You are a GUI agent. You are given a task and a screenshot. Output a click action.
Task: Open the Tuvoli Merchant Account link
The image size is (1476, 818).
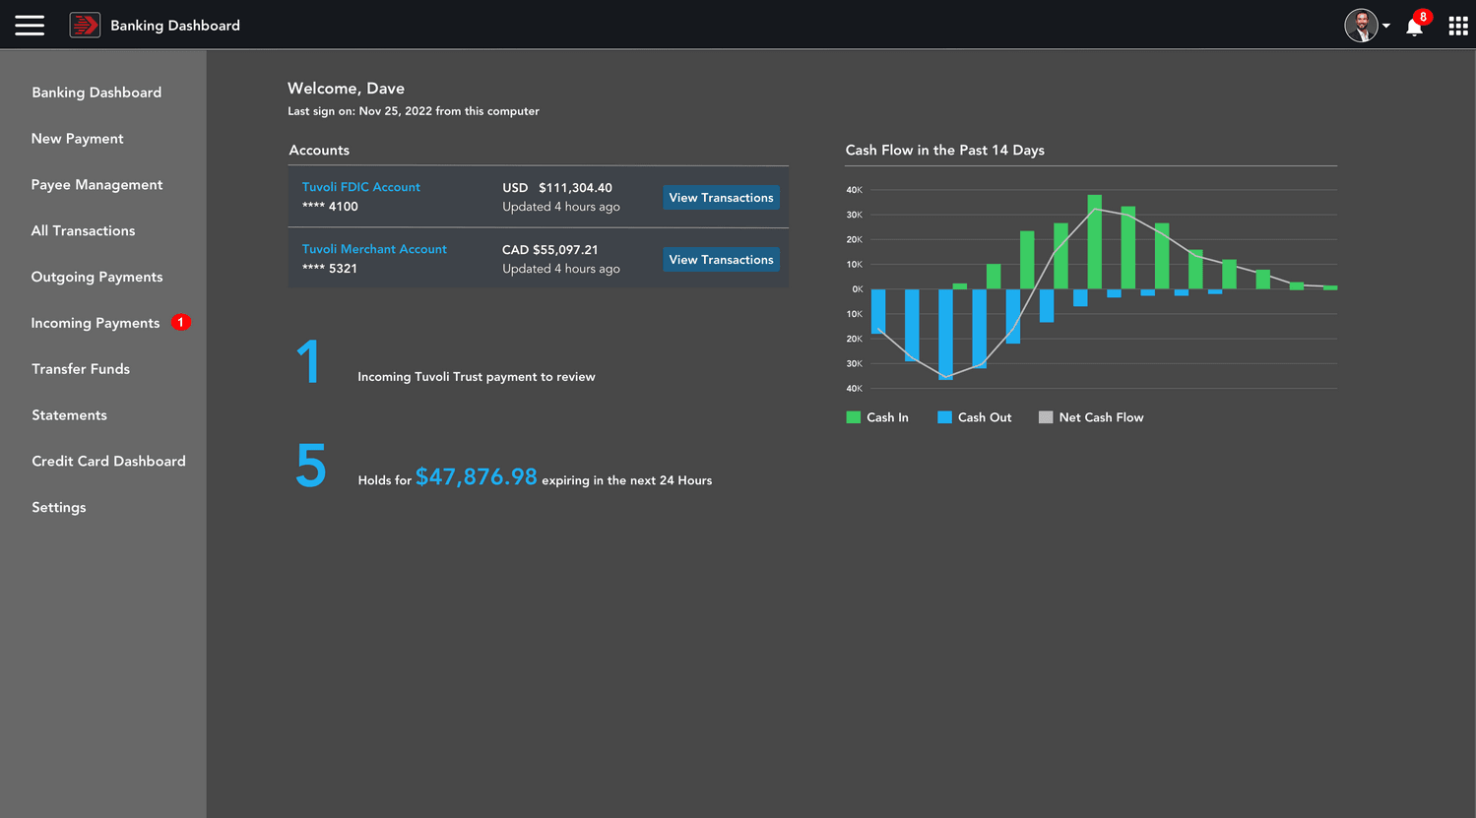tap(374, 249)
